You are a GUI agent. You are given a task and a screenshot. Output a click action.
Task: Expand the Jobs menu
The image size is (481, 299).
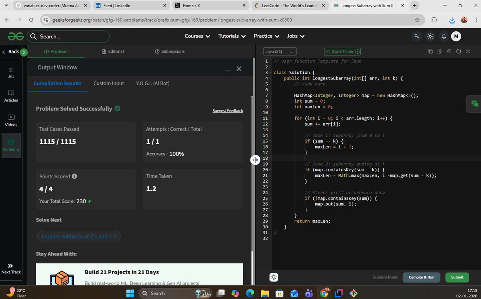[296, 36]
